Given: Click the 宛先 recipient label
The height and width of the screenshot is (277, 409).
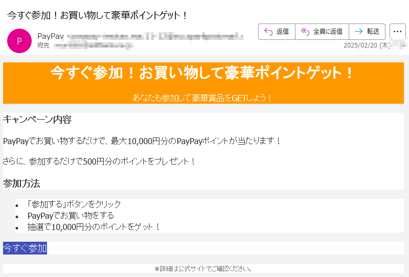Looking at the screenshot, I should [43, 45].
